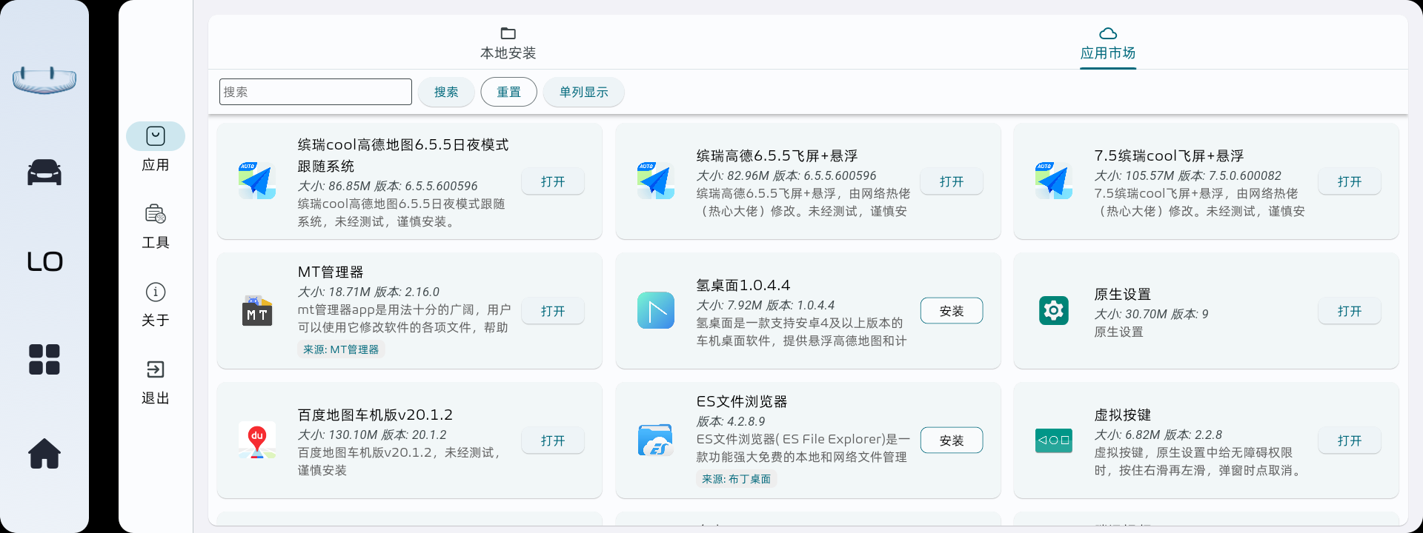Switch to 本地安装 tab
1423x533 pixels.
coord(508,43)
